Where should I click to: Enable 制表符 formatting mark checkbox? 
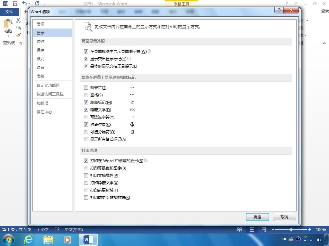coord(86,88)
